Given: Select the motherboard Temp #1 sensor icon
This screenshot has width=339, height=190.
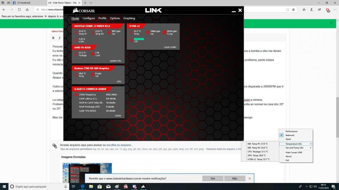Looking at the screenshot, I should [76, 32].
